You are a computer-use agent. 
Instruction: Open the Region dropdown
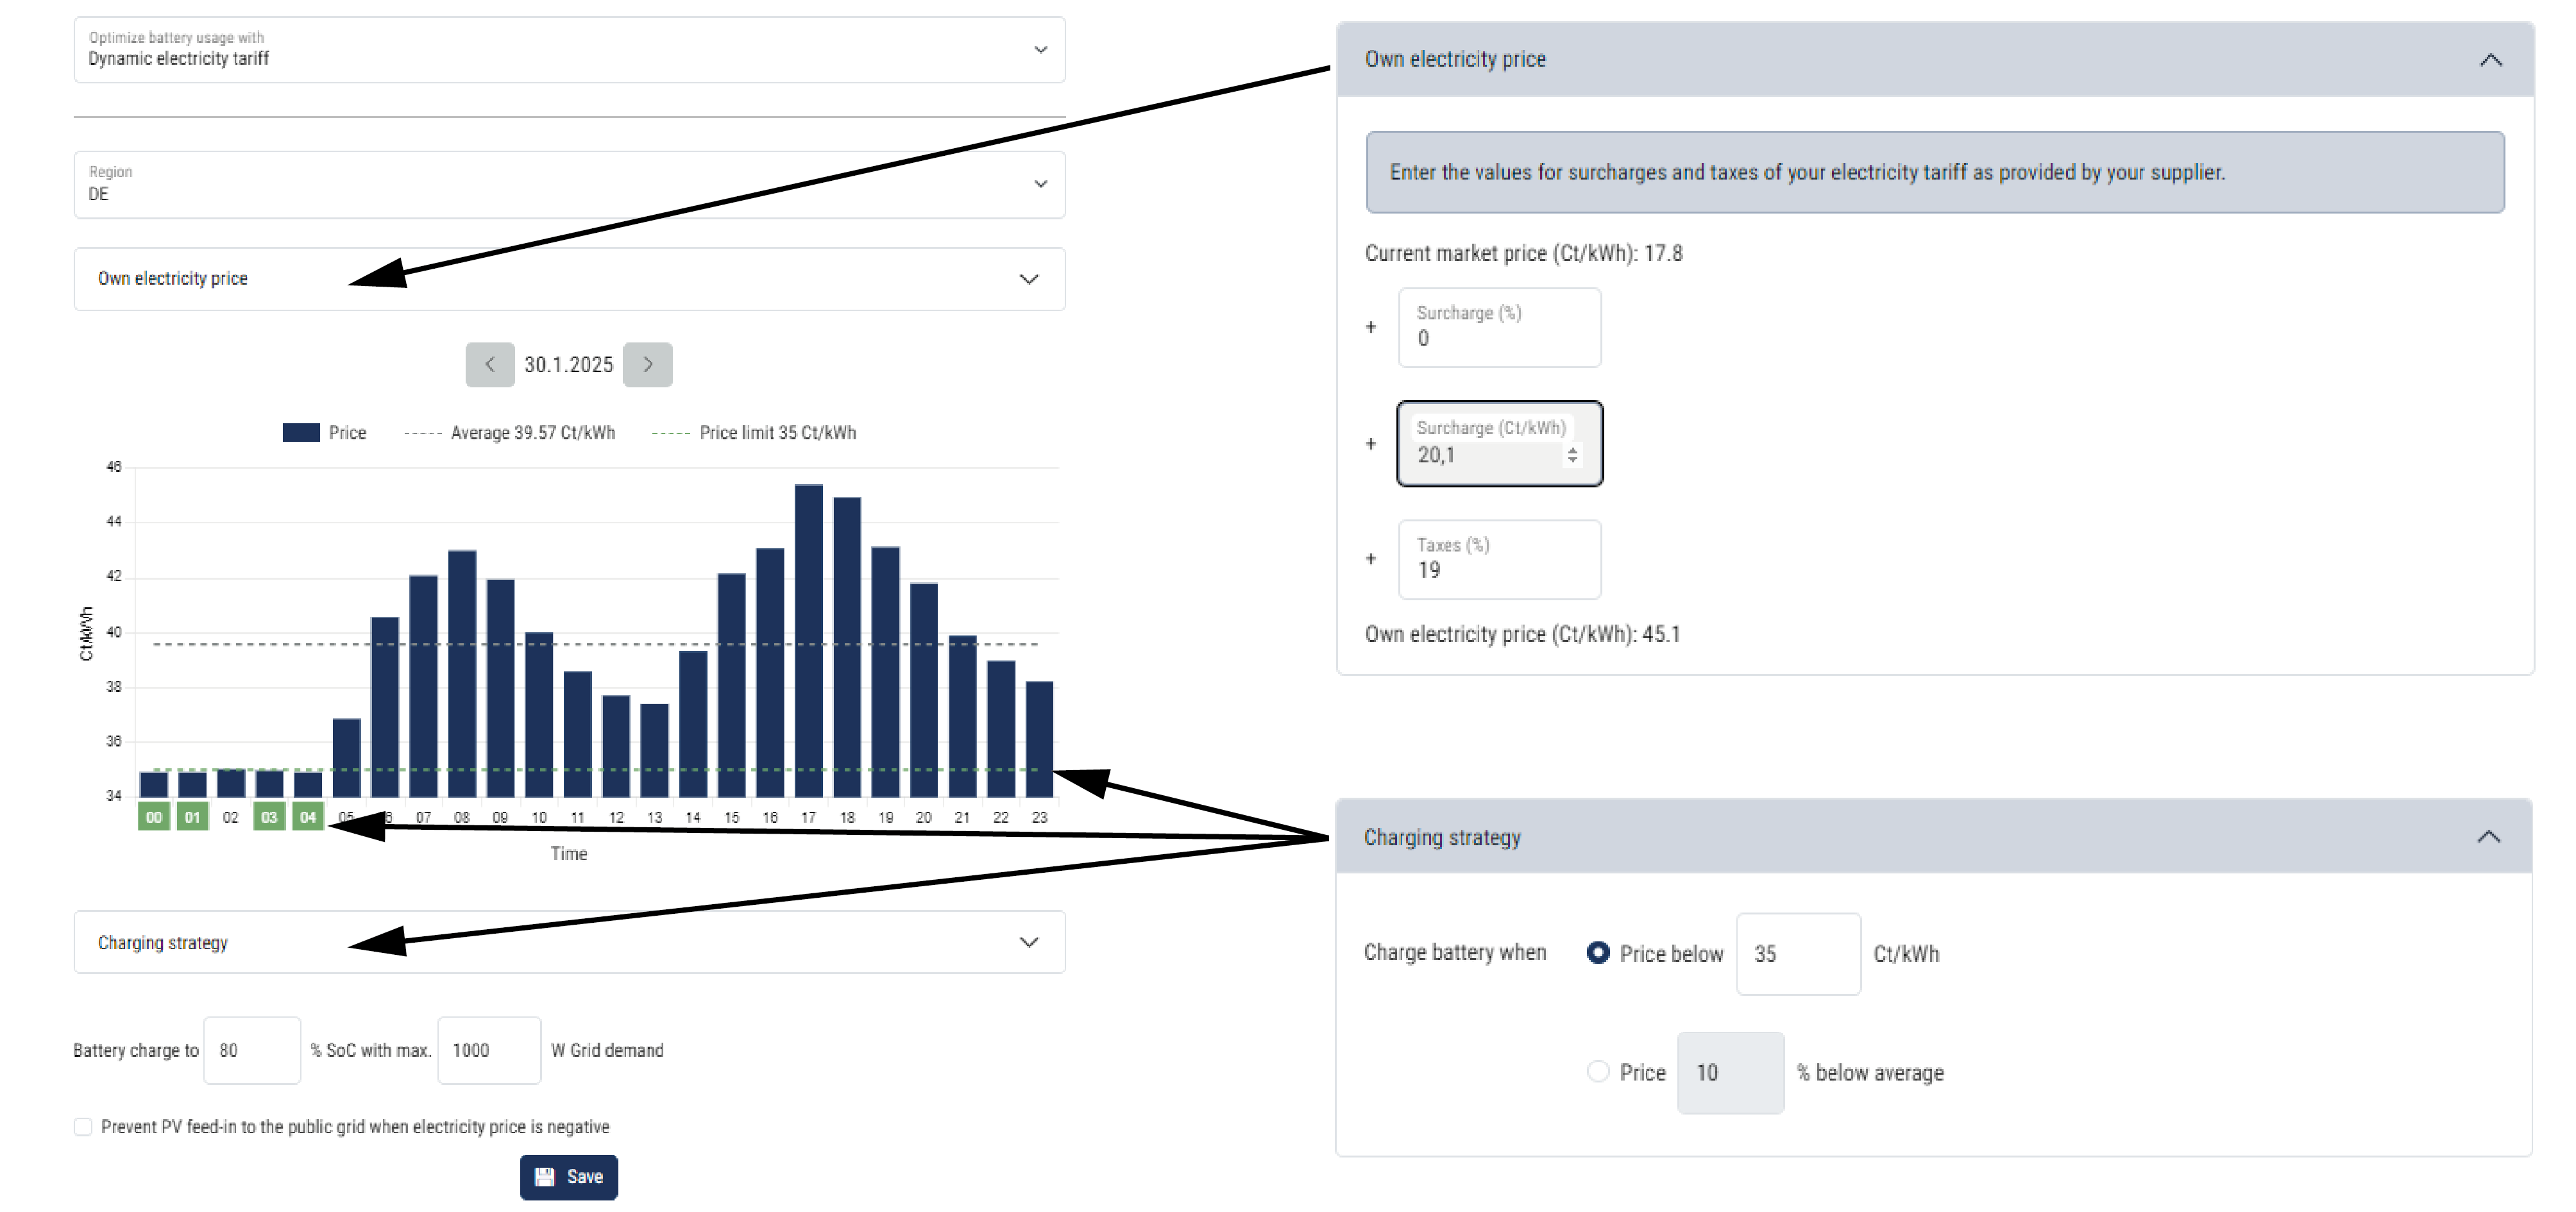point(569,185)
